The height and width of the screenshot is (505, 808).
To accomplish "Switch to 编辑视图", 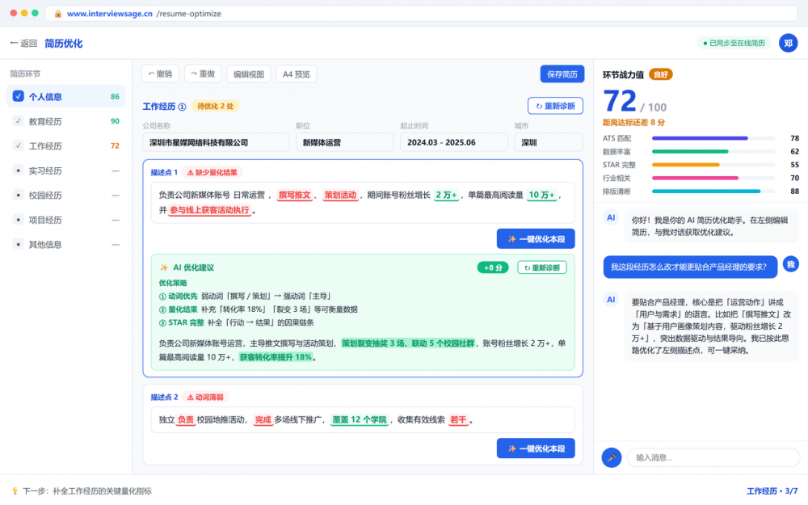I will coord(248,74).
